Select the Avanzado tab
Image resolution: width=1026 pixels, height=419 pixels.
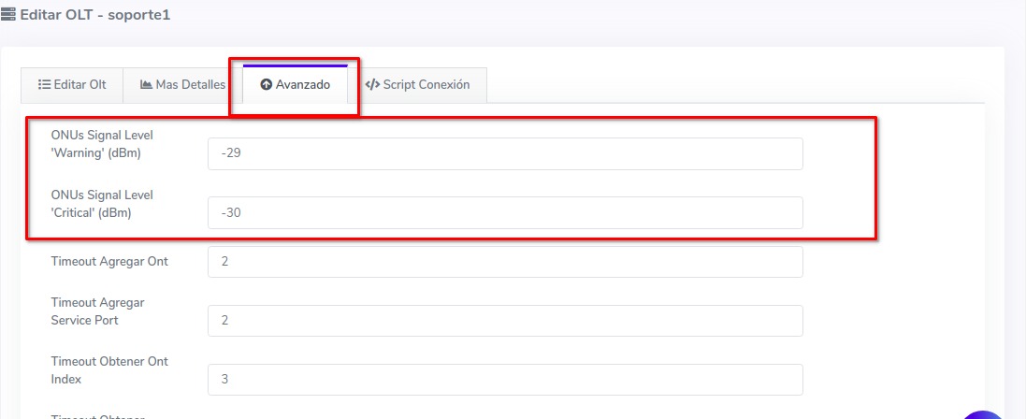tap(295, 84)
